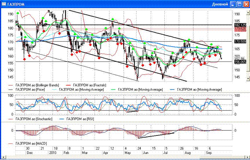Click the 170.509 price level label

point(240,42)
